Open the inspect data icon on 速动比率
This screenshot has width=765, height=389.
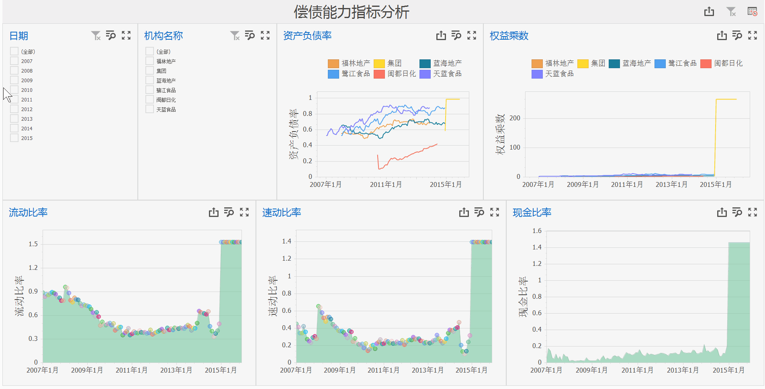(x=479, y=212)
